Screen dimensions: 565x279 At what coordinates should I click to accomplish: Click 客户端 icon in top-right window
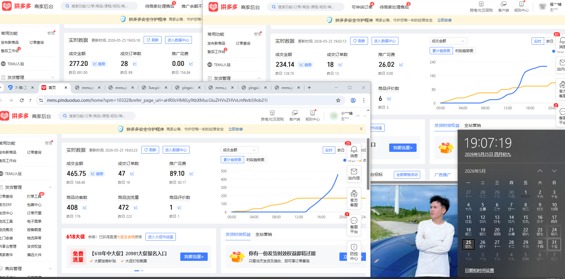tap(503, 7)
